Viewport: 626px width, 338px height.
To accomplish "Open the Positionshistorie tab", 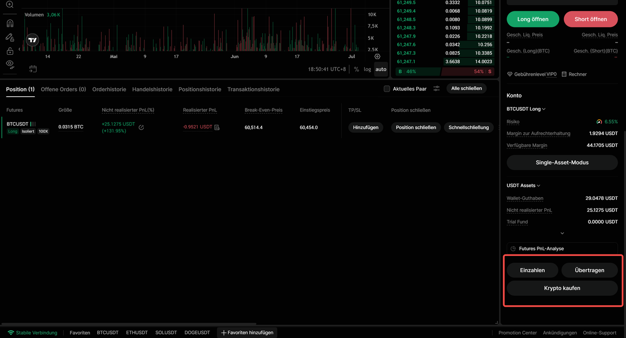I will pyautogui.click(x=200, y=89).
